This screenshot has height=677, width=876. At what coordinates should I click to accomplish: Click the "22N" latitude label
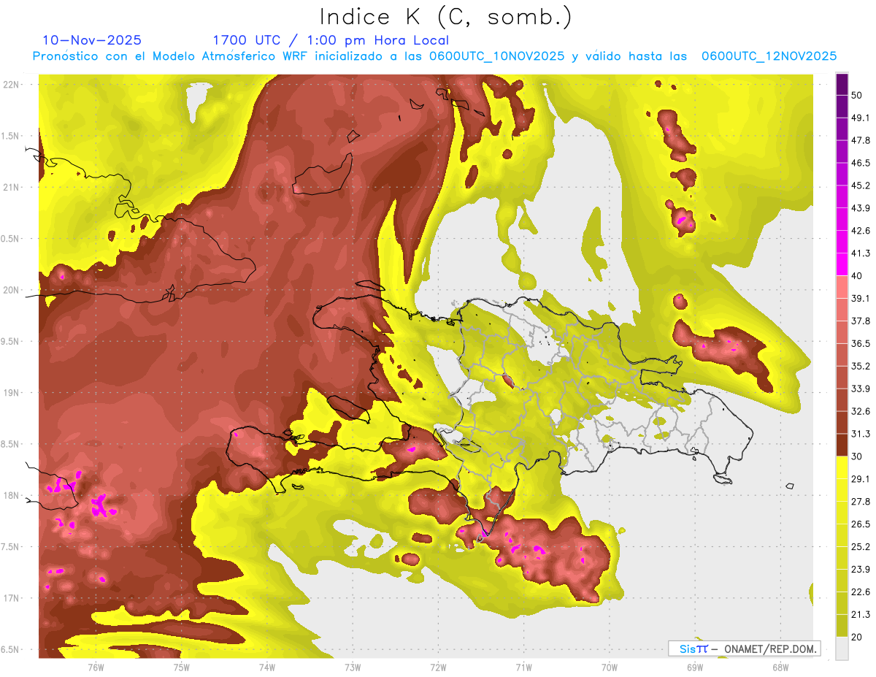pyautogui.click(x=12, y=85)
